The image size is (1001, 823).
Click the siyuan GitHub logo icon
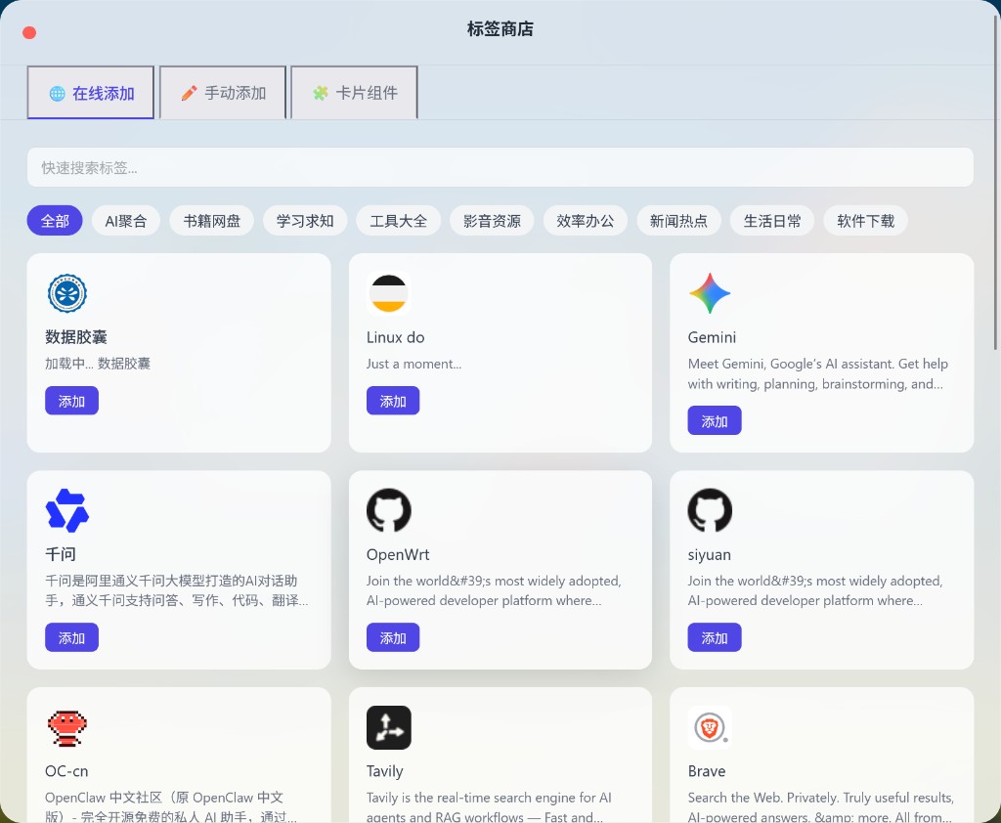click(710, 511)
